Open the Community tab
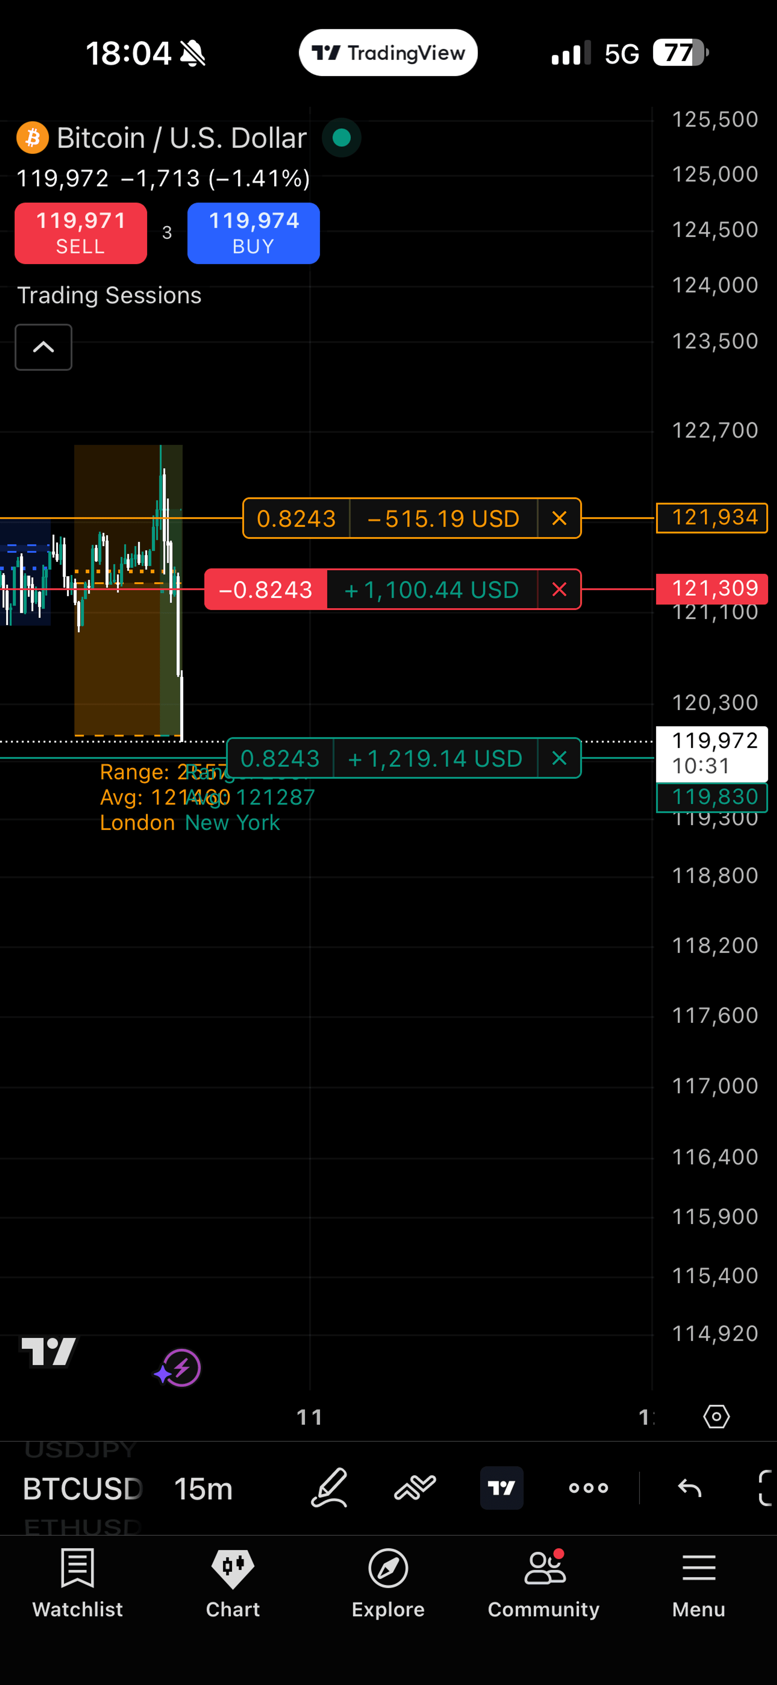 coord(544,1583)
